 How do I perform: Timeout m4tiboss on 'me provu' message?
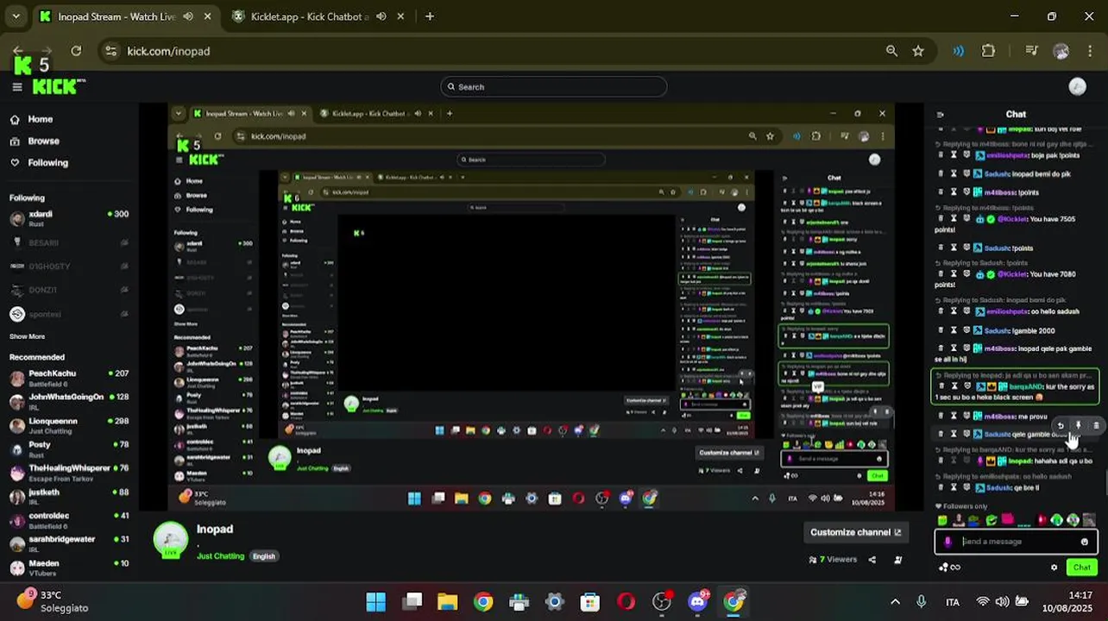pyautogui.click(x=953, y=417)
